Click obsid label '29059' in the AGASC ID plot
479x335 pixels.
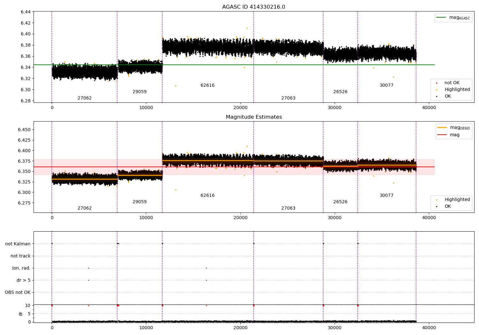[140, 92]
